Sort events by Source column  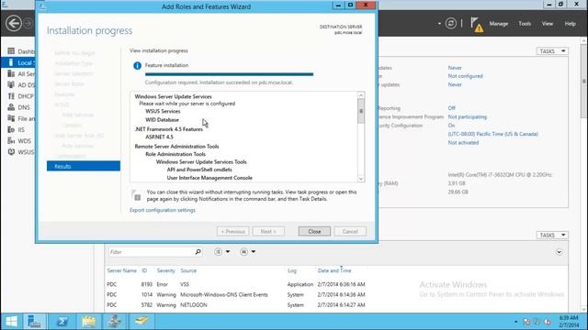point(188,270)
